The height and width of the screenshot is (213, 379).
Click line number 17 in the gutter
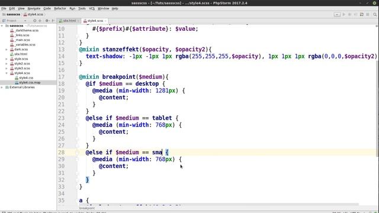61,77
